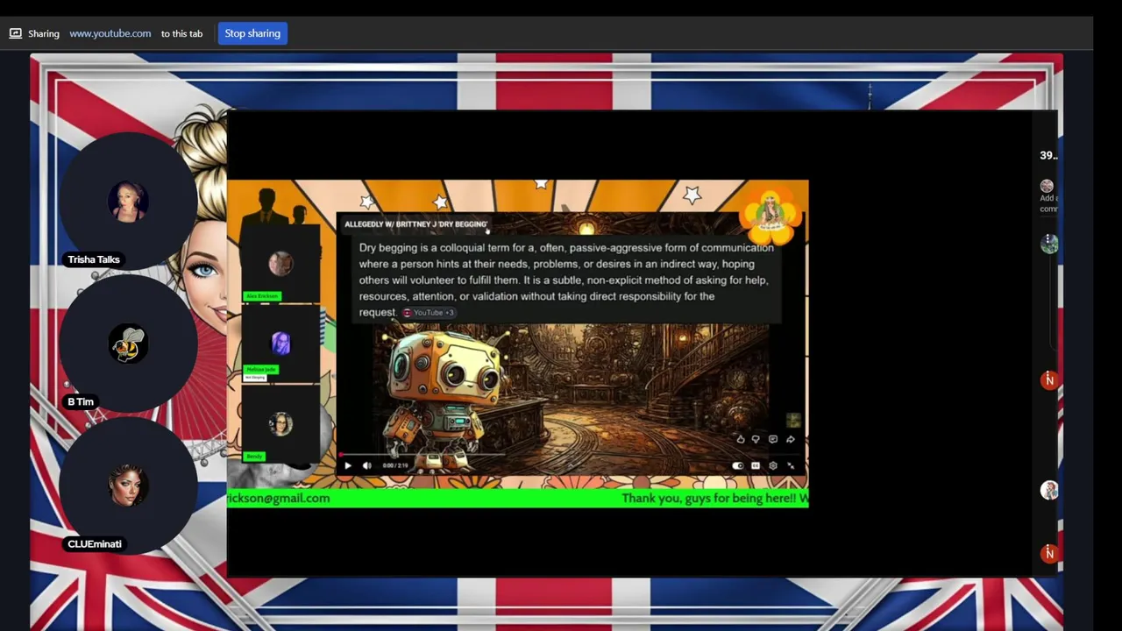Screen dimensions: 1122x631
Task: Open the video player settings gear
Action: 773,465
